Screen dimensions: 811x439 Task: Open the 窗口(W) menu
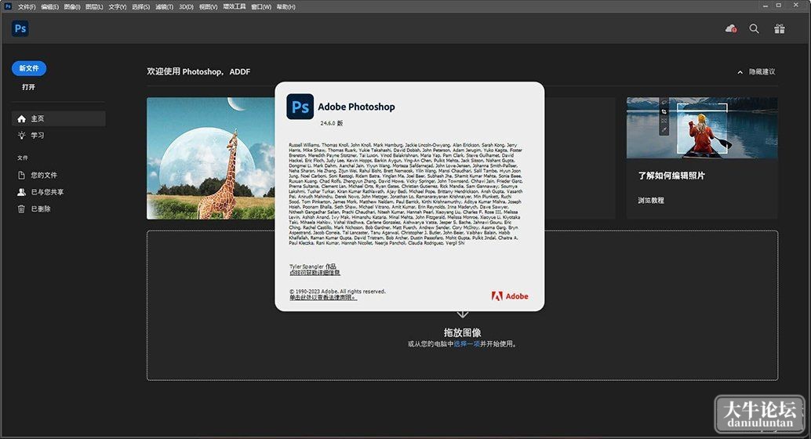click(x=261, y=7)
